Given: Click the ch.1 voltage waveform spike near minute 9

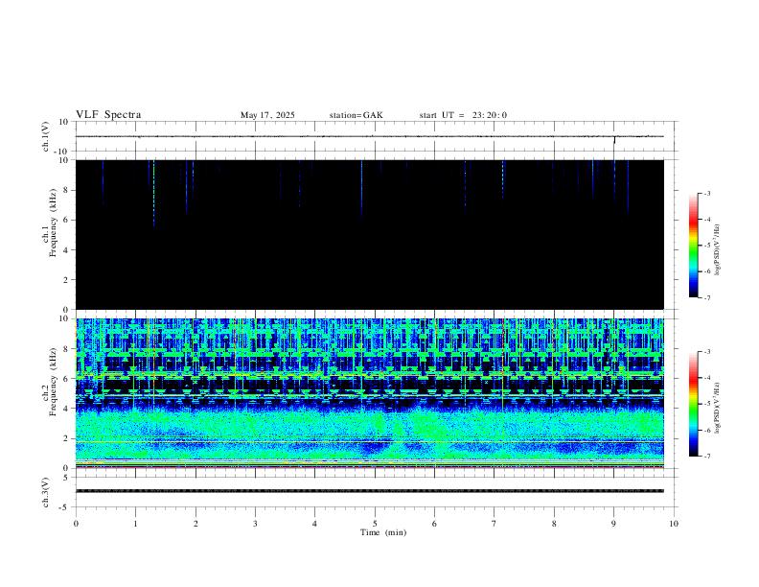Looking at the screenshot, I should pos(614,140).
